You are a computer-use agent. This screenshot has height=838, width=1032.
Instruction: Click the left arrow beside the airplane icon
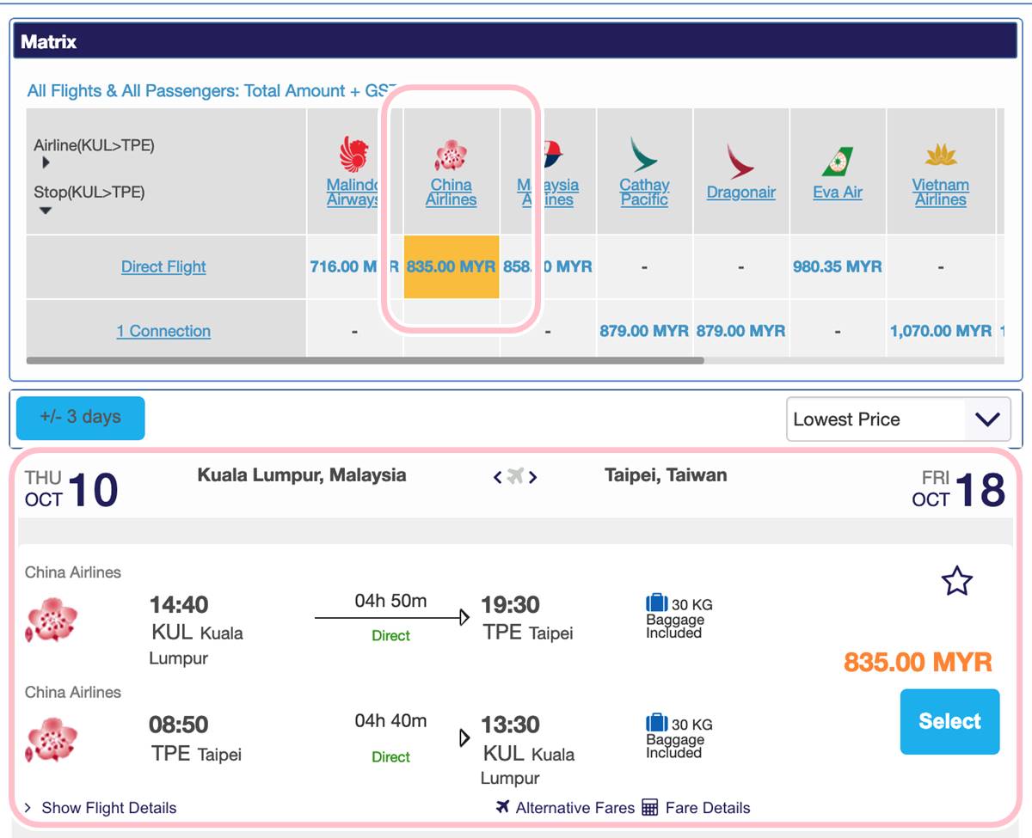click(498, 477)
